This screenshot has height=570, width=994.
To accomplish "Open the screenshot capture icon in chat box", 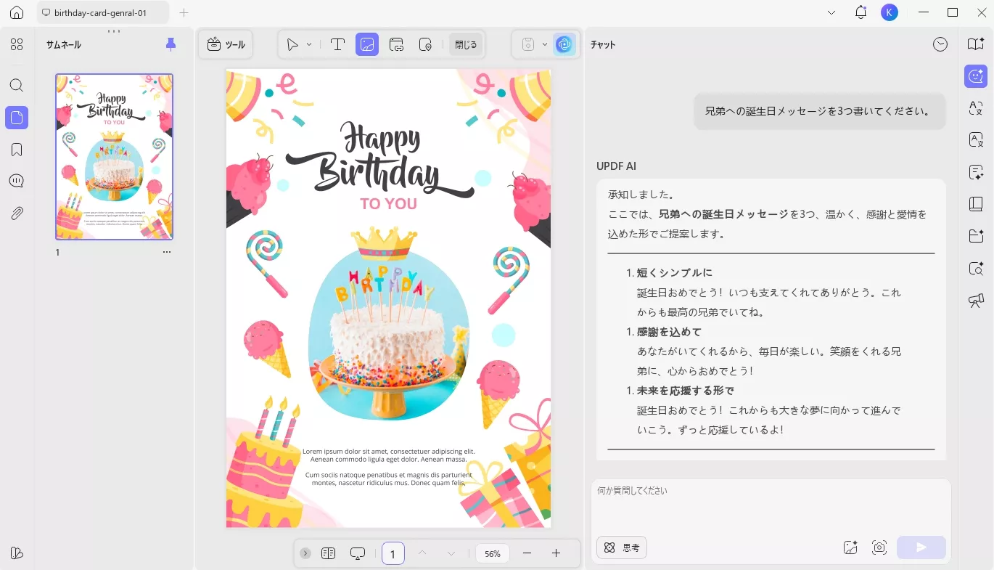I will click(879, 547).
